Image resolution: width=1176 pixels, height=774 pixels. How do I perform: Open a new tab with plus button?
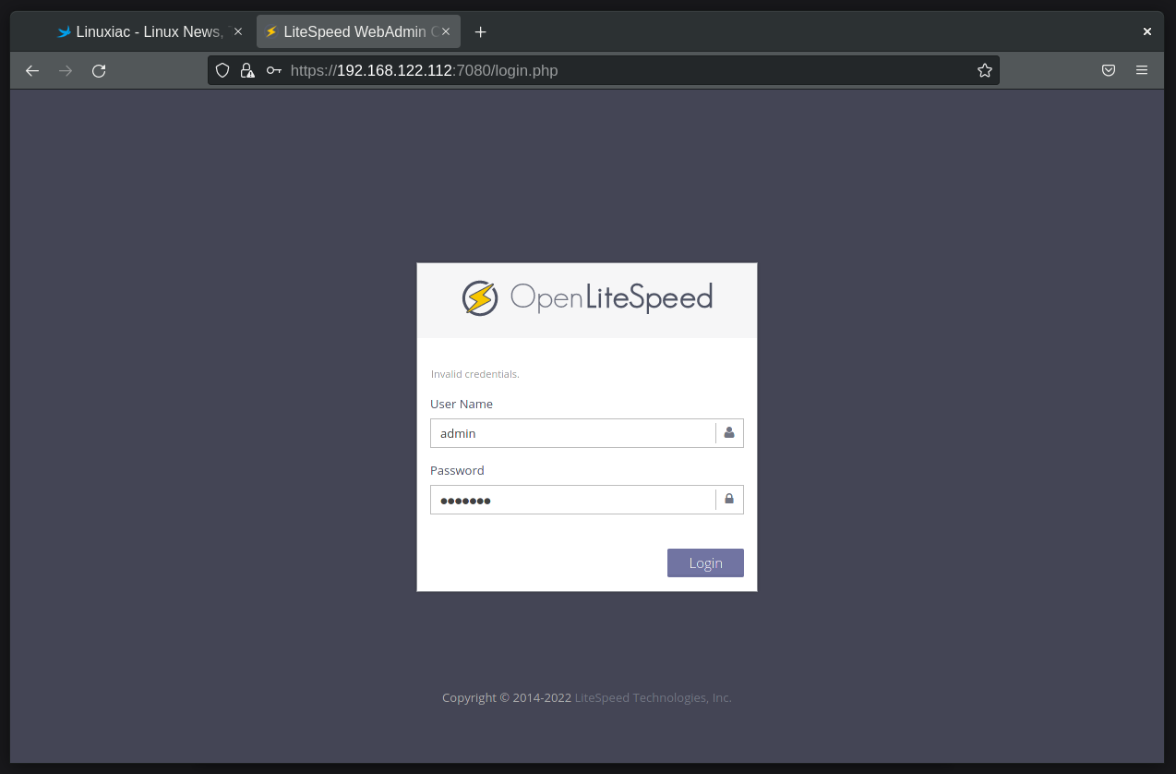(x=480, y=31)
